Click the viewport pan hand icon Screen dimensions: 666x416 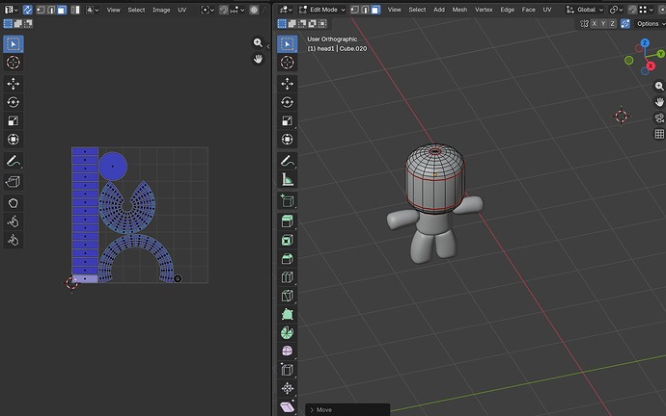(659, 102)
